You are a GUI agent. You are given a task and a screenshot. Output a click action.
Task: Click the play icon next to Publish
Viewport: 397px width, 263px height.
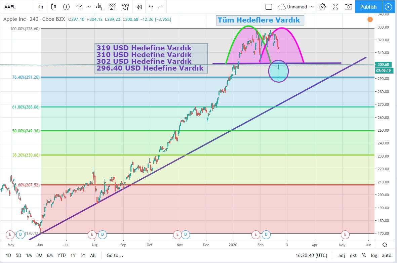[388, 7]
